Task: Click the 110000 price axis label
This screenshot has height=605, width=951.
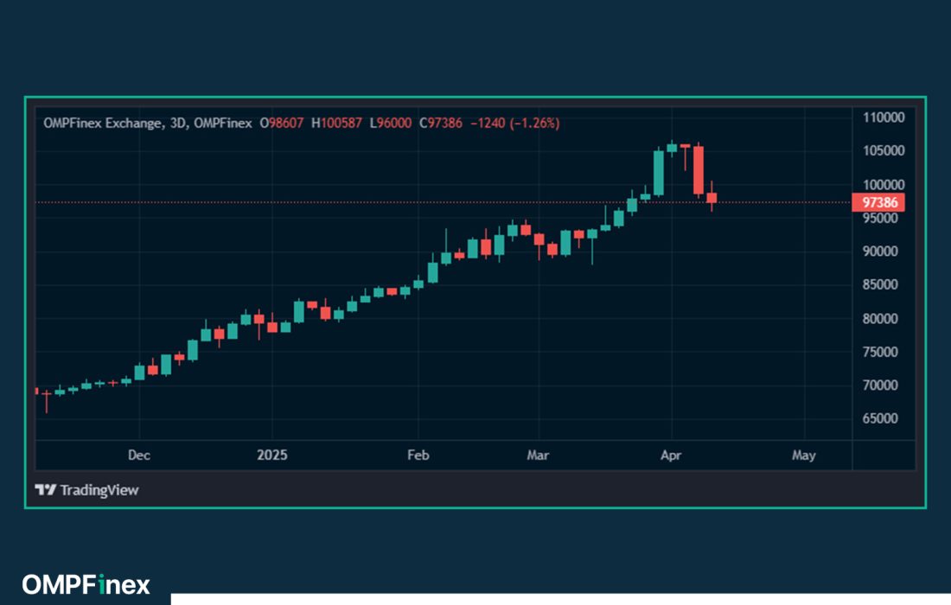Action: (883, 118)
